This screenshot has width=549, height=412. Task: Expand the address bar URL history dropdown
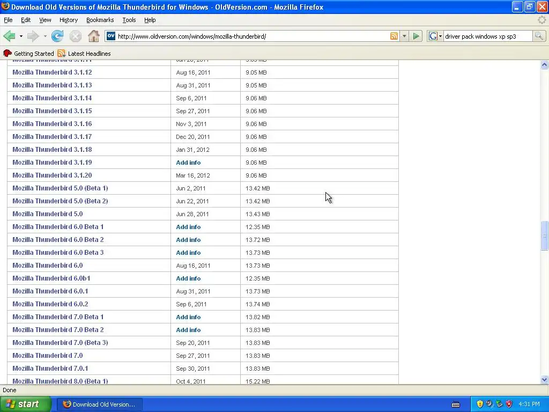tap(404, 36)
